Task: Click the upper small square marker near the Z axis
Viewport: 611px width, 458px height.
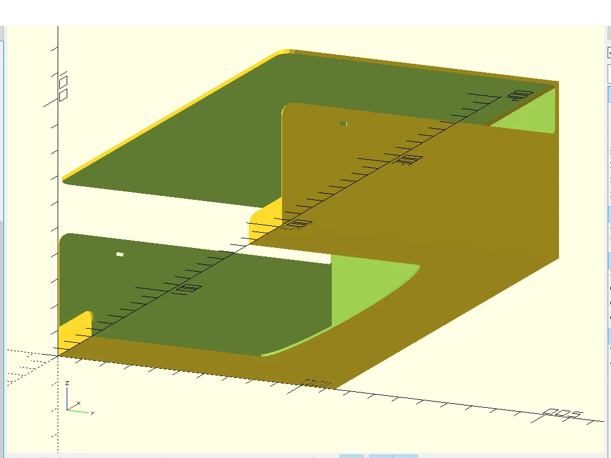Action: pyautogui.click(x=63, y=82)
